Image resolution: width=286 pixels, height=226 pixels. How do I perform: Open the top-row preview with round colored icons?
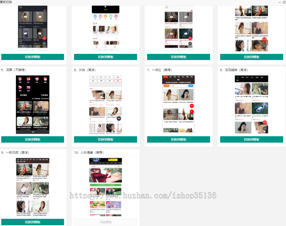coord(106,29)
